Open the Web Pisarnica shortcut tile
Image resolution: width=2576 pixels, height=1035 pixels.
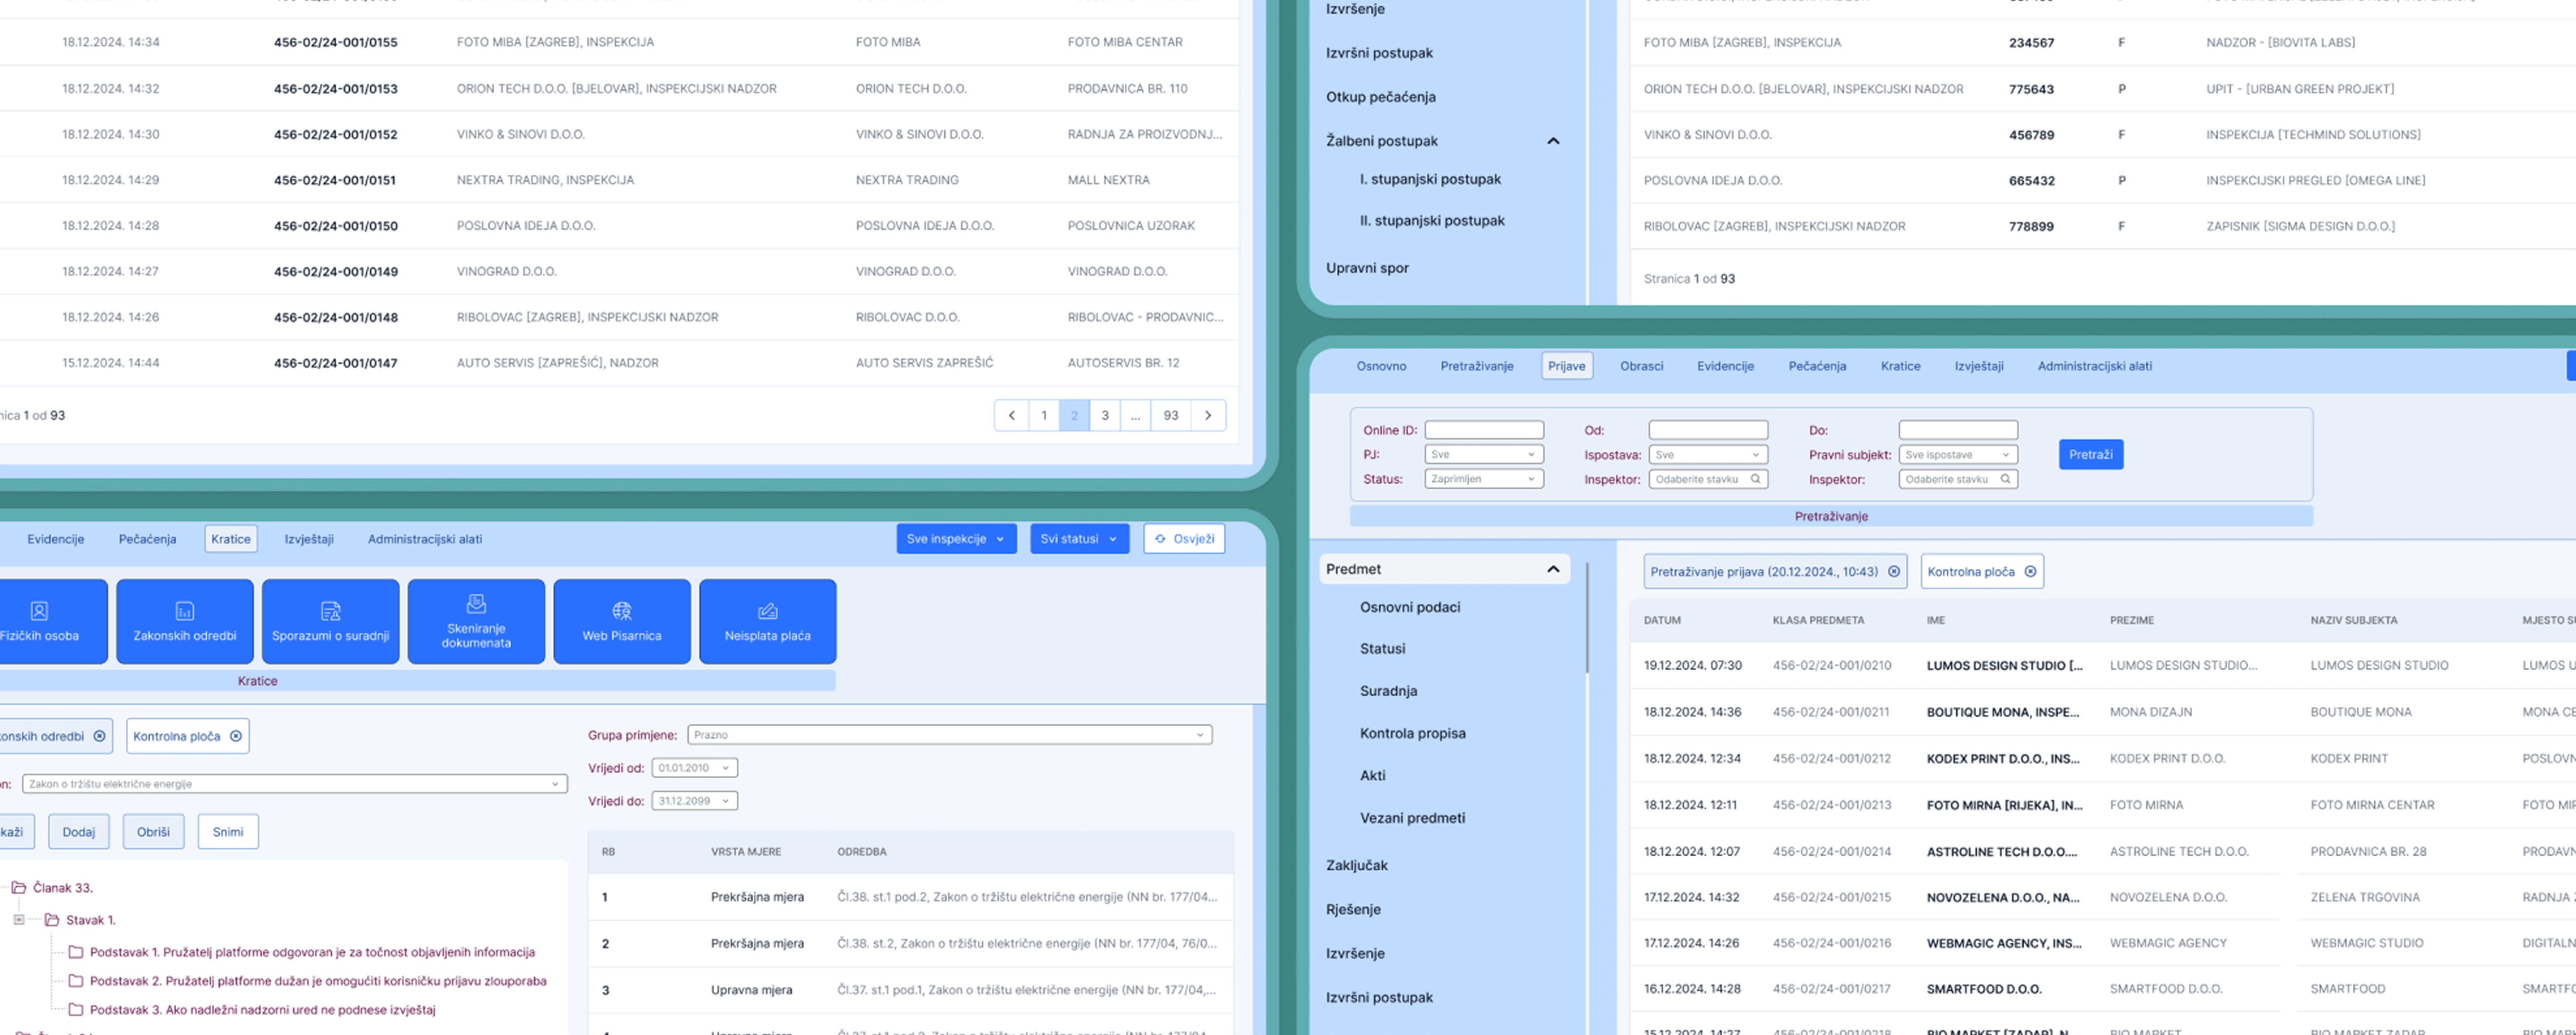point(622,621)
